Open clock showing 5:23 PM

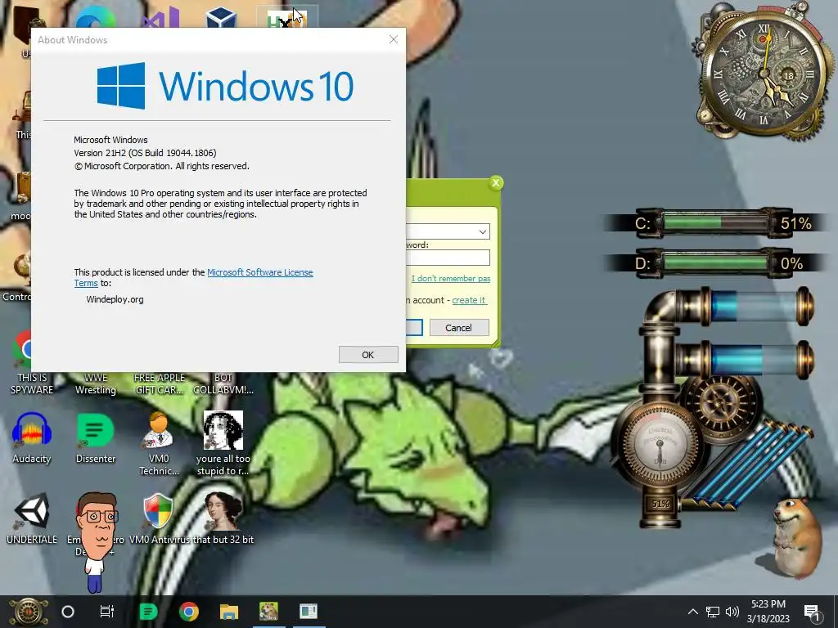point(768,612)
